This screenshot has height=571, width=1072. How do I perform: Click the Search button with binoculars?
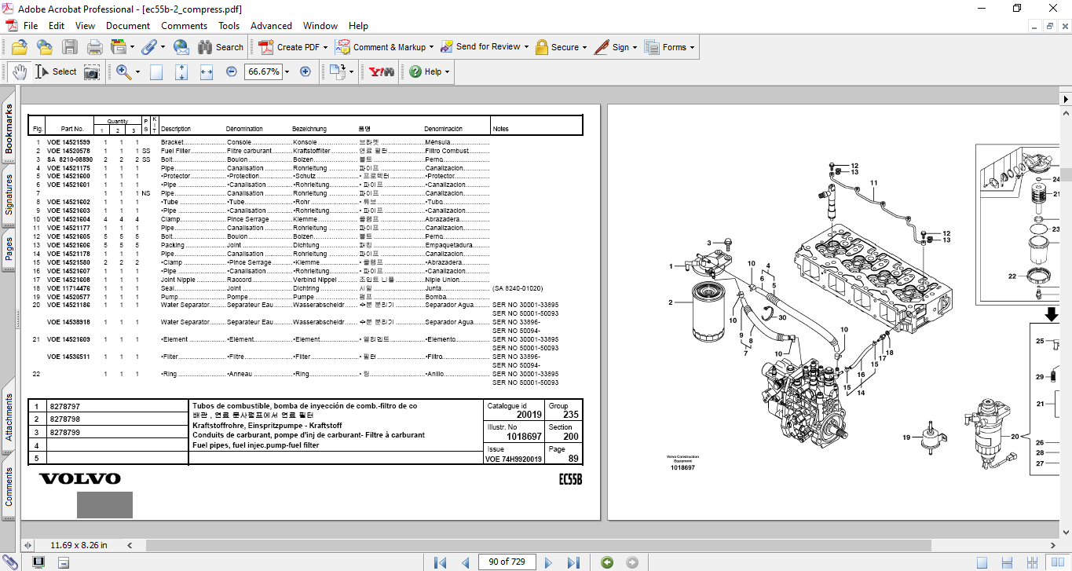221,47
